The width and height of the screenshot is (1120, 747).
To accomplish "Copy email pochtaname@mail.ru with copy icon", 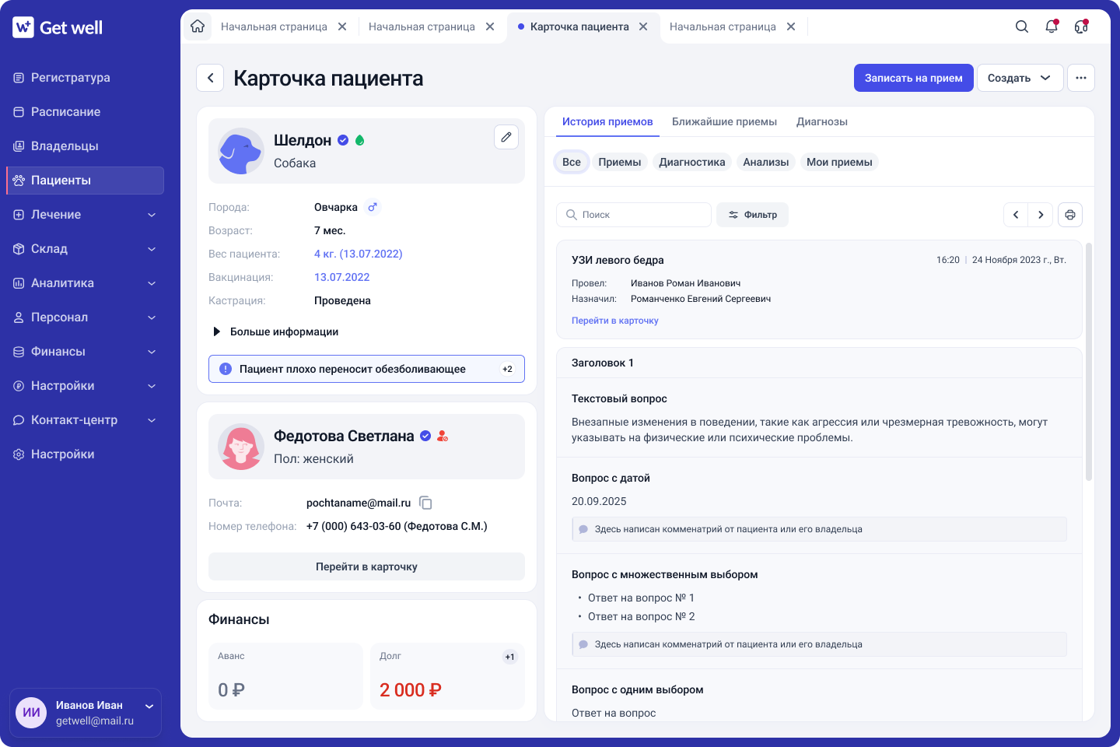I will (x=425, y=503).
